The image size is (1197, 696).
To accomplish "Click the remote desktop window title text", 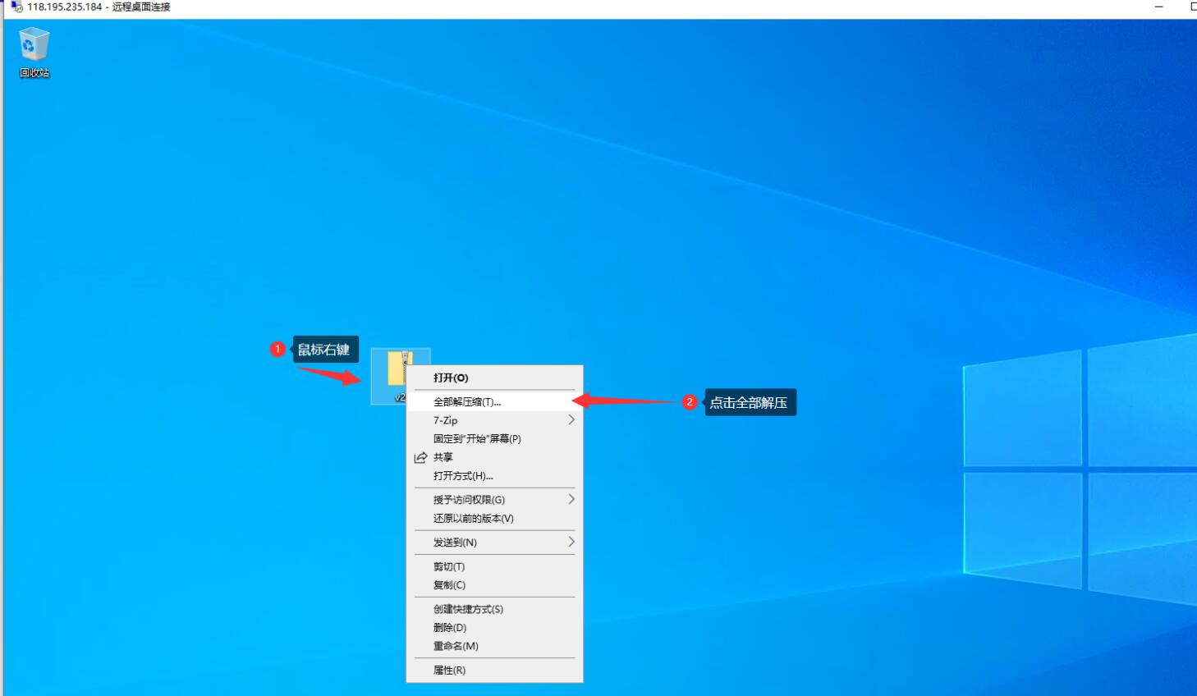I will pyautogui.click(x=99, y=7).
